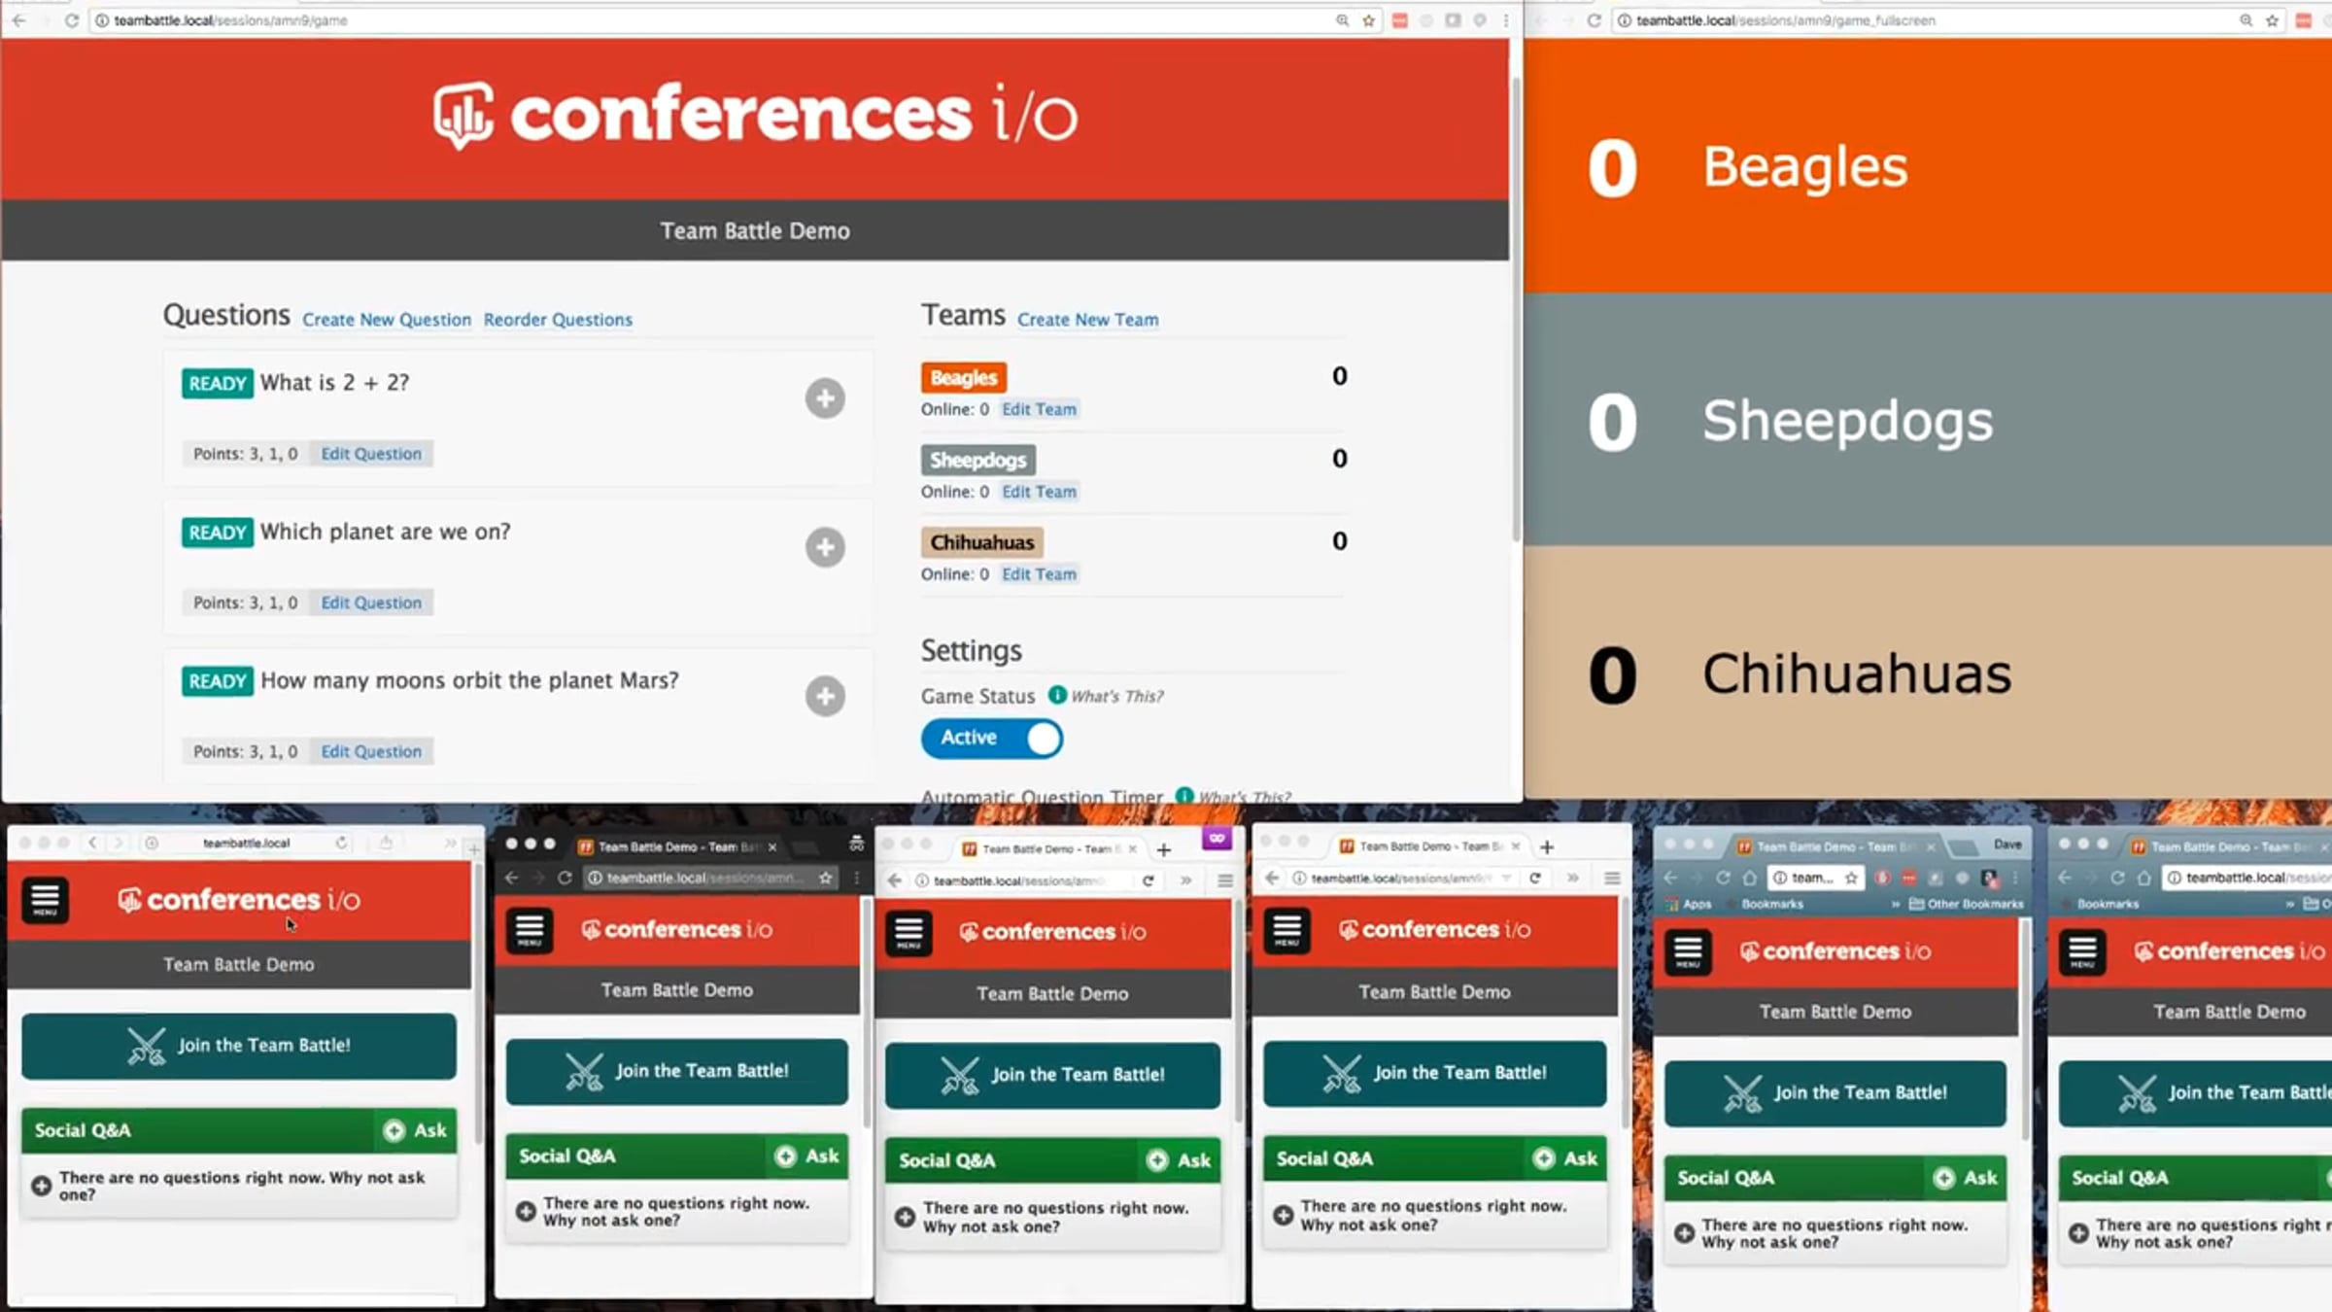
Task: Open the MENU icon in the Safari window
Action: [45, 900]
